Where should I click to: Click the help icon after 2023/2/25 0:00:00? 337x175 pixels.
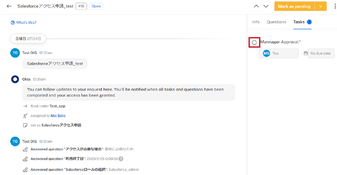(x=121, y=159)
